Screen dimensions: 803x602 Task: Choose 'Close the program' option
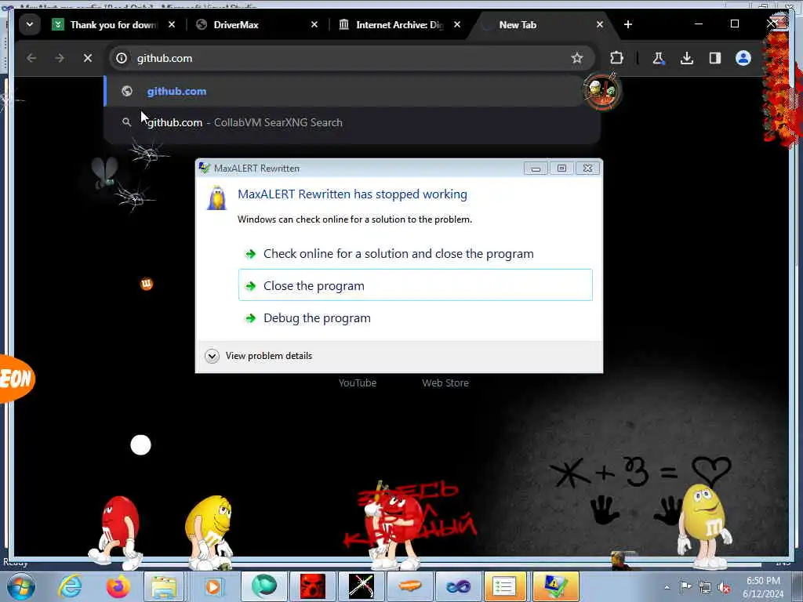(x=416, y=285)
